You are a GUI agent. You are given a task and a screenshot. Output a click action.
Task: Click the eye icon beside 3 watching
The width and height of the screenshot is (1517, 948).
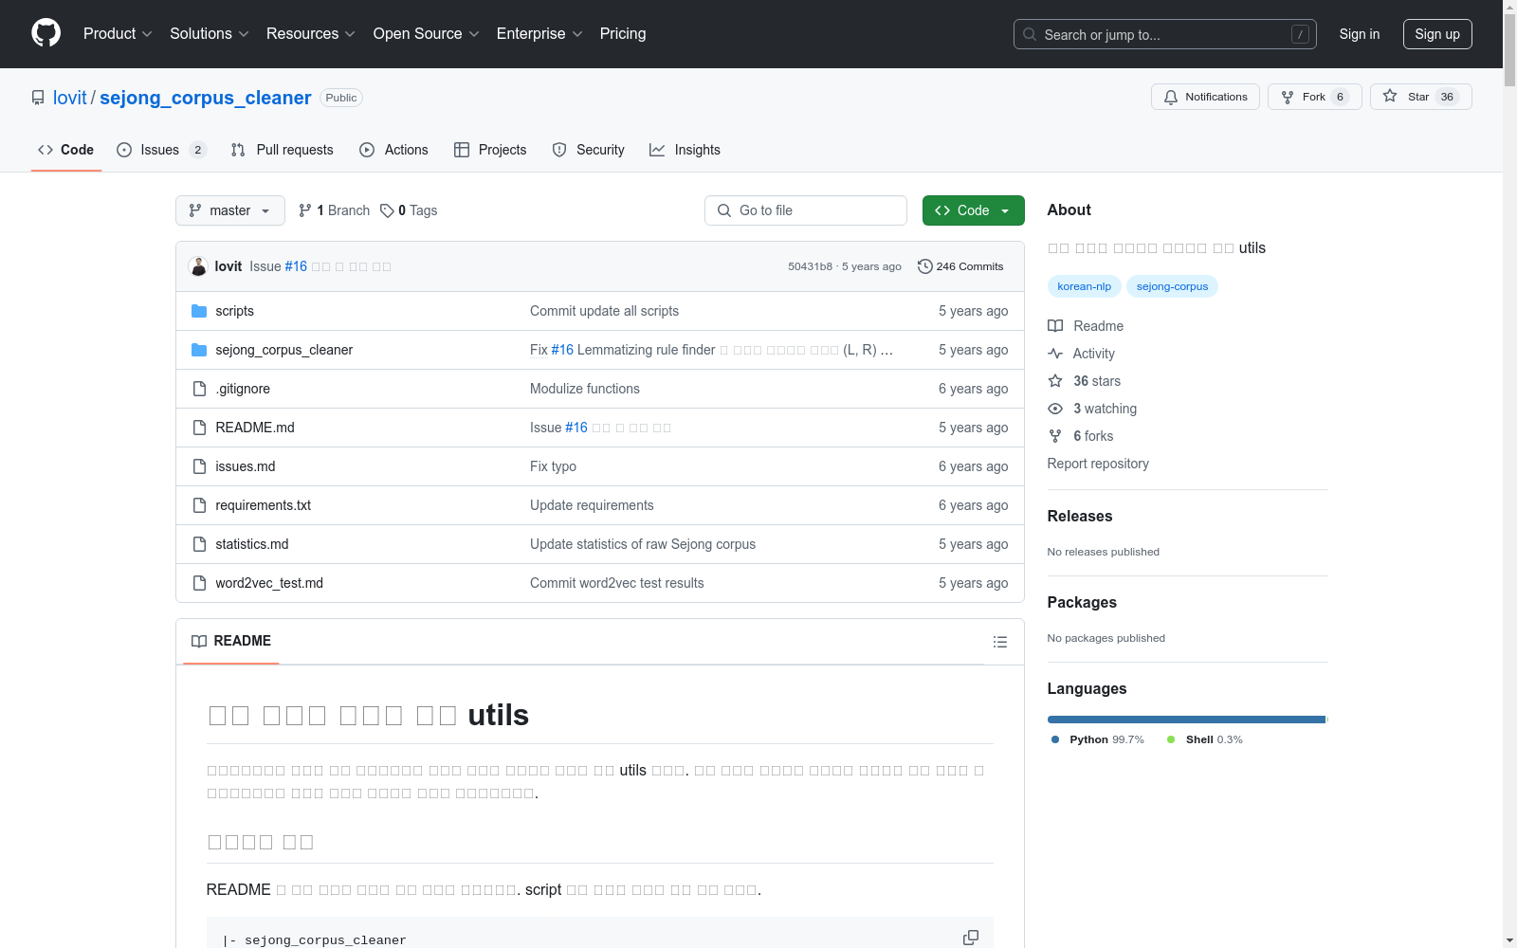pos(1055,409)
